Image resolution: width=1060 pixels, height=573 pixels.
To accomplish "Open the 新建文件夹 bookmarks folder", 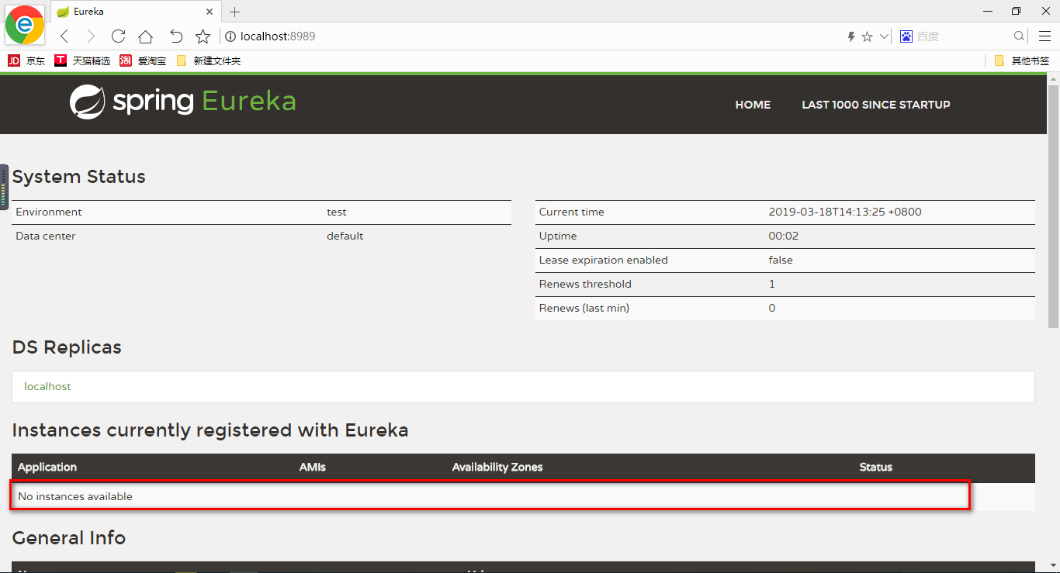I will [x=208, y=60].
